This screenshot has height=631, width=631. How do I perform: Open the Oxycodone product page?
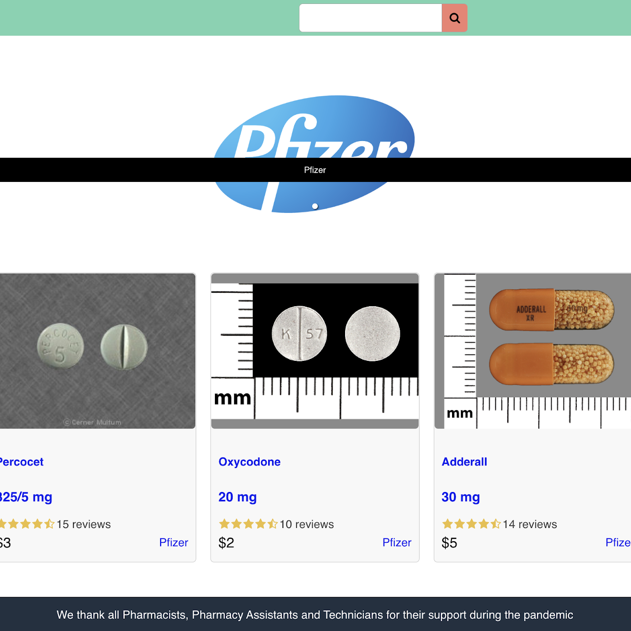coord(249,462)
